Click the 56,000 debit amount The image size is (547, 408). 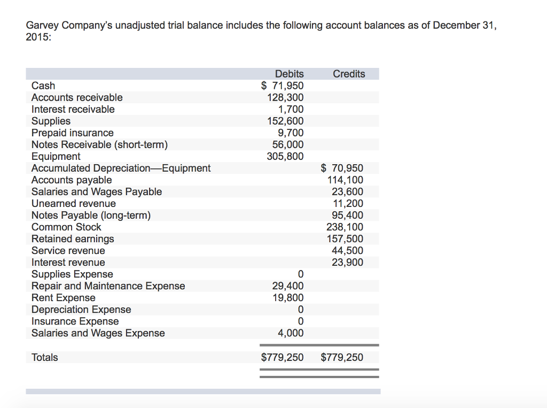(x=288, y=144)
